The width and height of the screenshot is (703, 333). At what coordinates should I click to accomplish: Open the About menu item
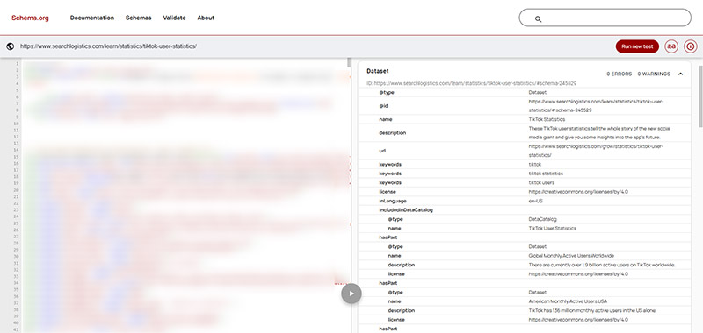[206, 18]
